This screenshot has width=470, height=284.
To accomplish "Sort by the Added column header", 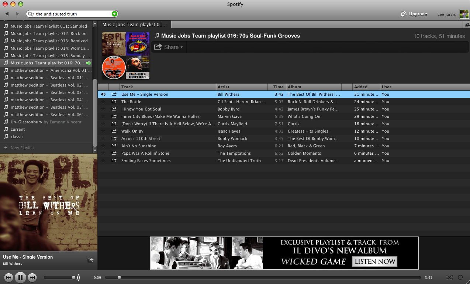I will point(366,87).
